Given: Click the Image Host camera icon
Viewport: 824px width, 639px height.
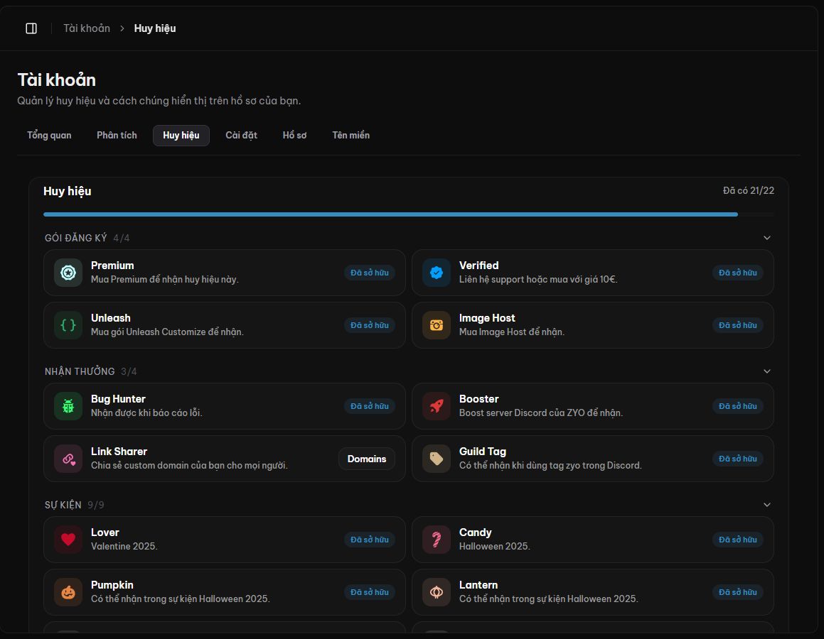Looking at the screenshot, I should 437,325.
